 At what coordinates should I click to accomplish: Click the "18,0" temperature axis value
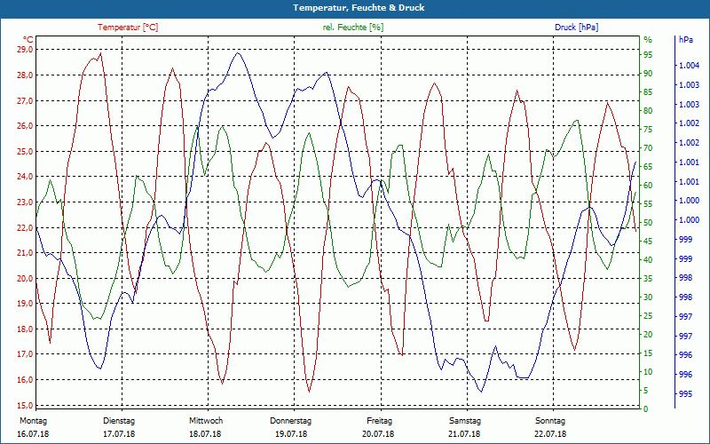point(25,329)
